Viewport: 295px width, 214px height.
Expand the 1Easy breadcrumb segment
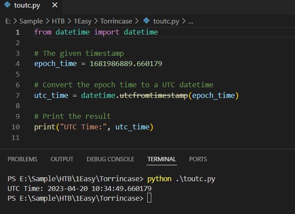click(x=82, y=21)
